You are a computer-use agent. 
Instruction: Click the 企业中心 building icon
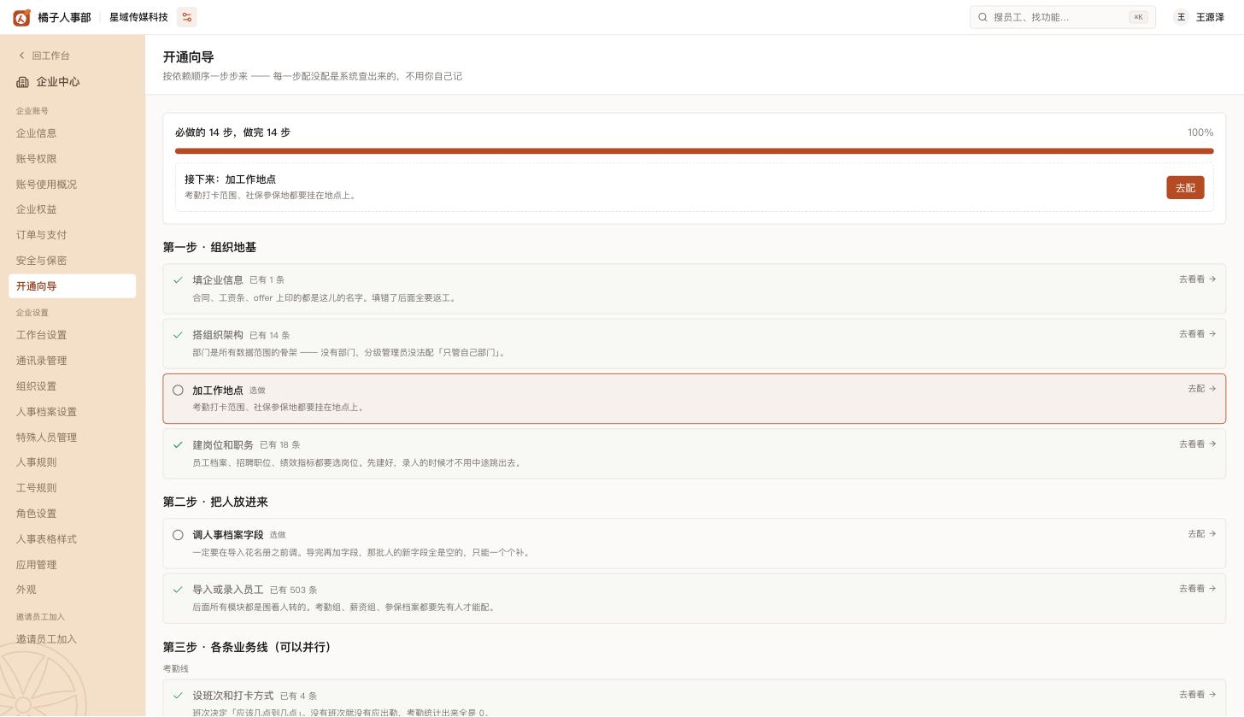[22, 82]
